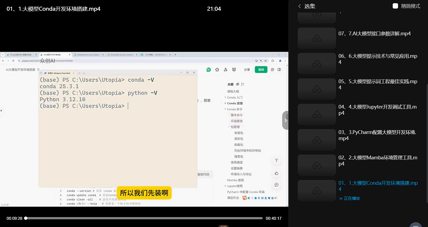The image size is (428, 227).
Task: Collapse the Conda 命令 outline section
Action: [225, 109]
